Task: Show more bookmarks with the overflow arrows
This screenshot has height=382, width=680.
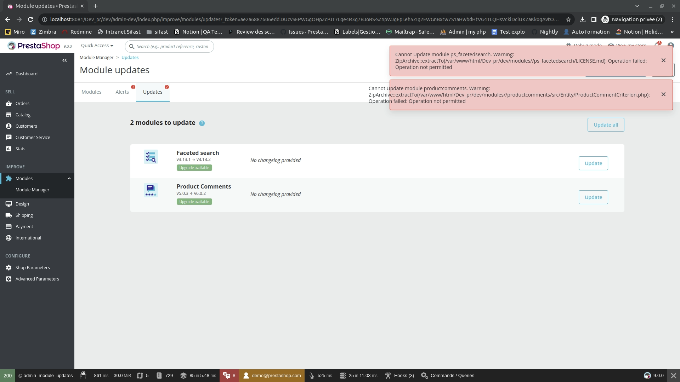Action: coord(672,32)
